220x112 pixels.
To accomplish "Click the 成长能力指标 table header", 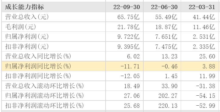I will click(25, 7).
